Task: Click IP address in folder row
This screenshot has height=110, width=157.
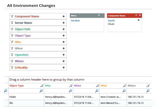Action: pos(135,97)
